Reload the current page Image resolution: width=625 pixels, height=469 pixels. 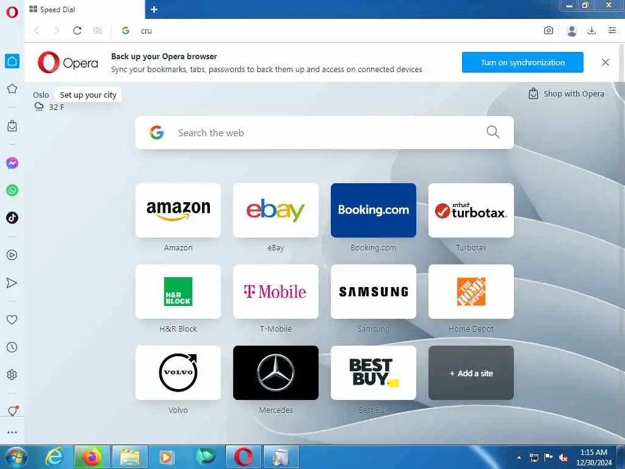pos(77,31)
